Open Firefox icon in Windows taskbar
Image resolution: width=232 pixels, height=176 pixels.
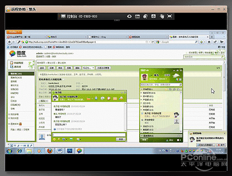coord(50,151)
